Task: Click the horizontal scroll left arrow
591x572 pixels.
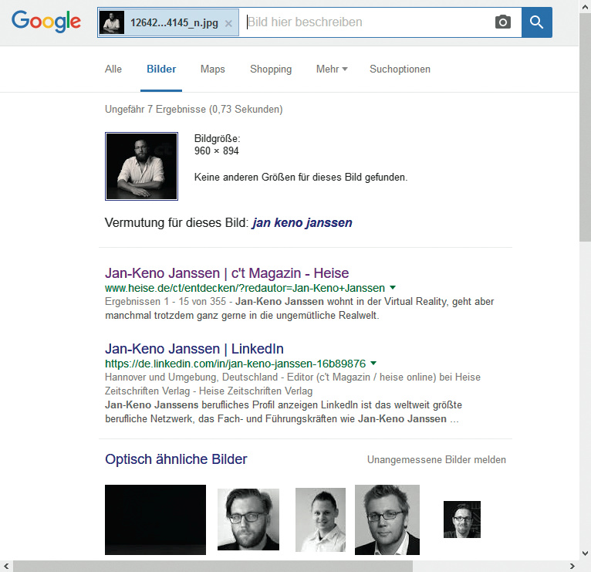Action: 6,566
